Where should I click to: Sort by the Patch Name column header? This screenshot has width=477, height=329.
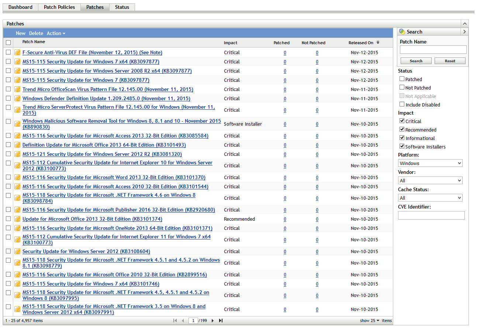34,42
